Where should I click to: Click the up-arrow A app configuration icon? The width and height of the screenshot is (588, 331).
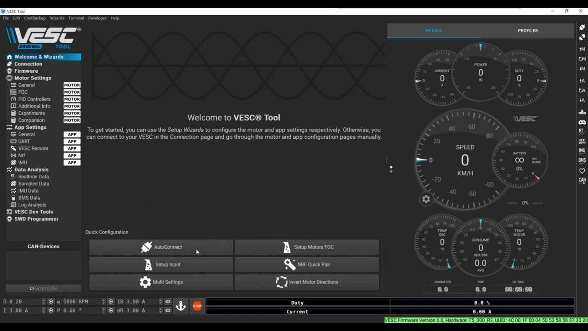(582, 81)
